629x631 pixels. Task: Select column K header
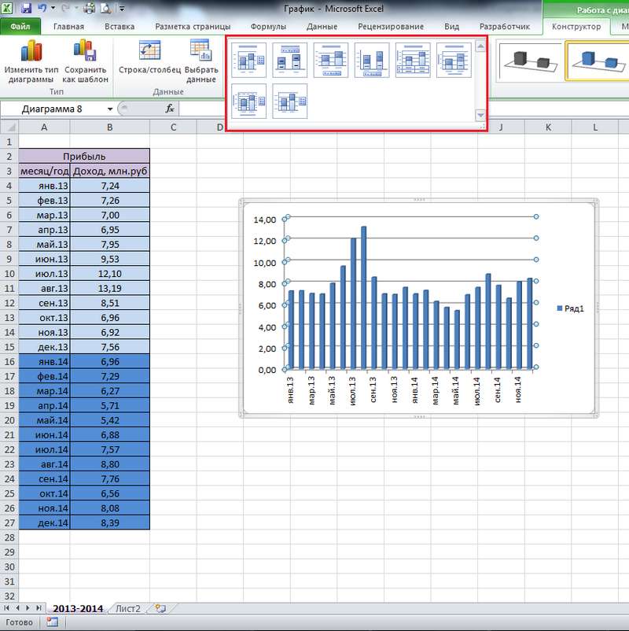pyautogui.click(x=548, y=127)
